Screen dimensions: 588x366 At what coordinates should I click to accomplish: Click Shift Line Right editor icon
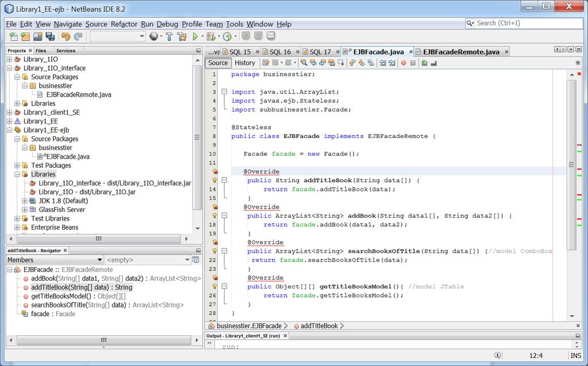click(392, 63)
